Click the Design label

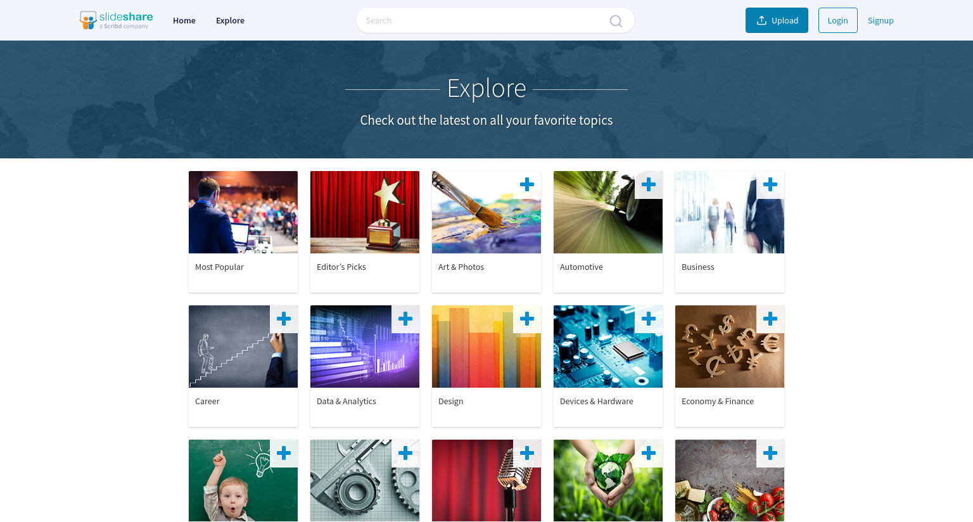(x=451, y=401)
